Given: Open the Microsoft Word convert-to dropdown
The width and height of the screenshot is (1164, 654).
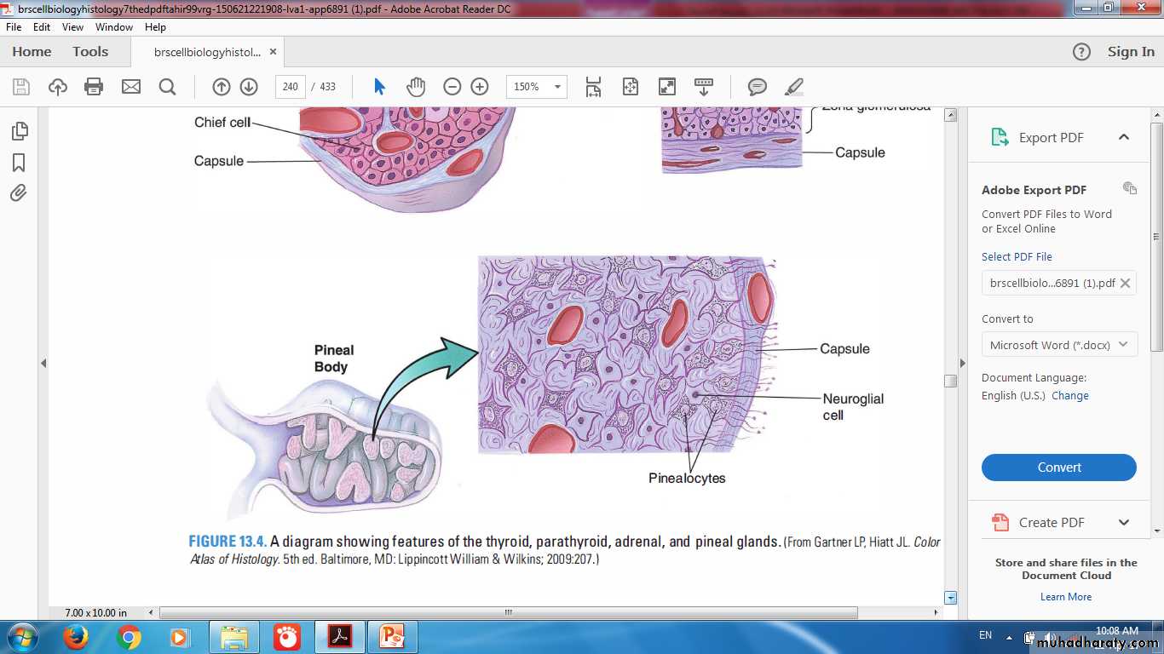Looking at the screenshot, I should click(x=1059, y=345).
